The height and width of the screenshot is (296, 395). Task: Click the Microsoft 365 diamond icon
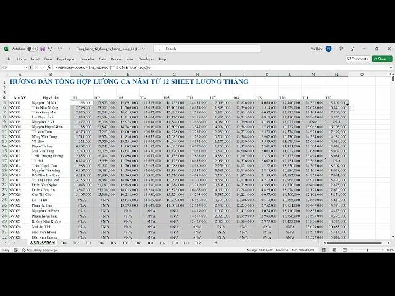341,49
